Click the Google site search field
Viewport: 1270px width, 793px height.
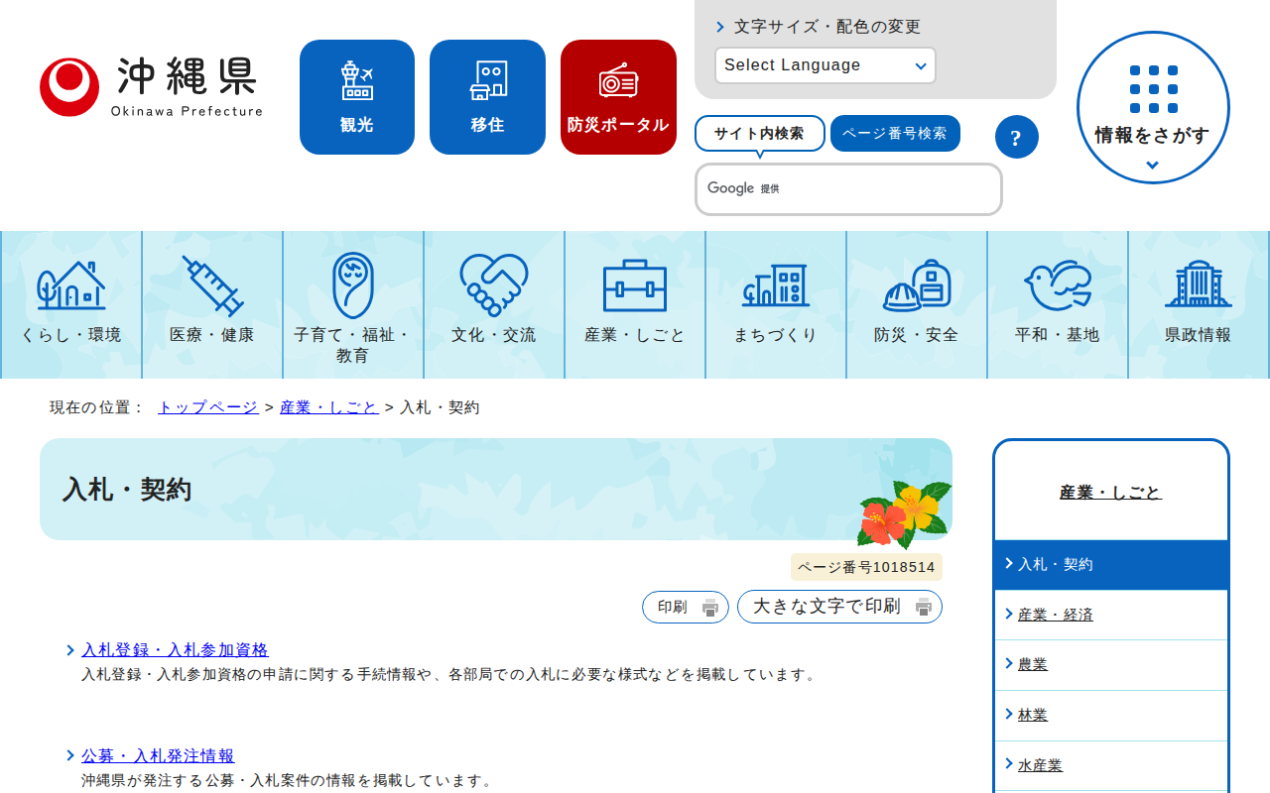(x=848, y=189)
